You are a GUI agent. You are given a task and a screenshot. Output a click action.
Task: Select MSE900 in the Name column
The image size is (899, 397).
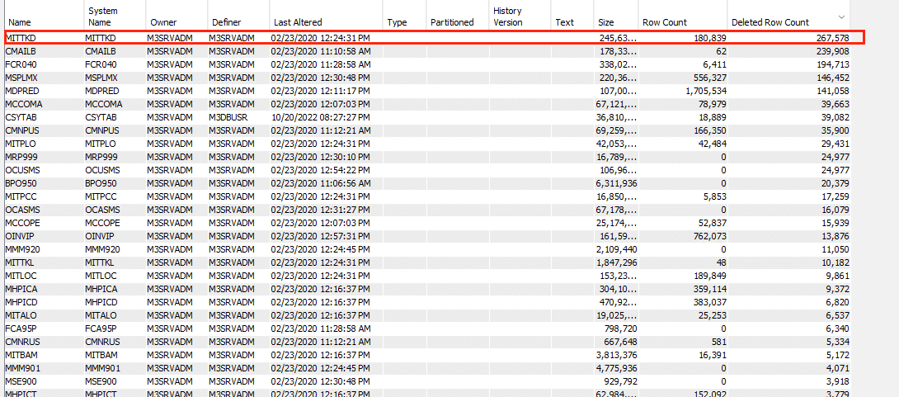(21, 381)
